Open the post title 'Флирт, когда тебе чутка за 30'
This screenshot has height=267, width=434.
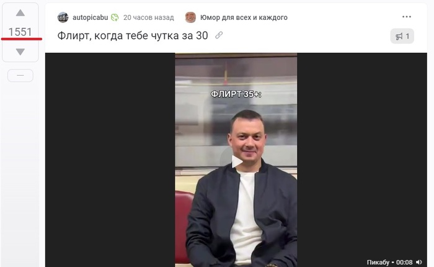pos(133,35)
